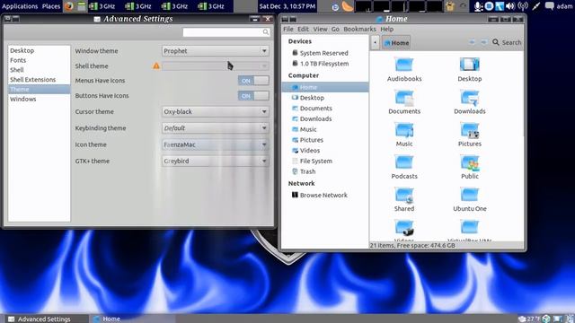Click the path bar left scroll arrow
This screenshot has width=575, height=323.
click(x=375, y=42)
